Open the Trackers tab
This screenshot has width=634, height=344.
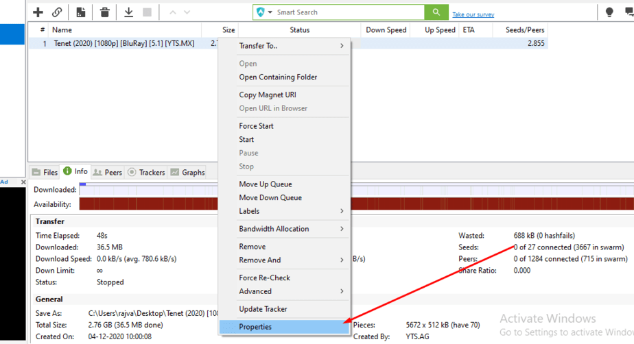pos(146,172)
